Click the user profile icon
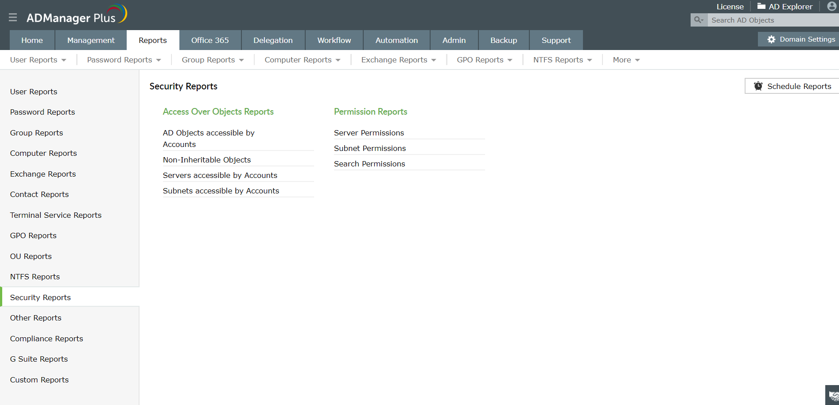The width and height of the screenshot is (839, 405). click(x=831, y=6)
